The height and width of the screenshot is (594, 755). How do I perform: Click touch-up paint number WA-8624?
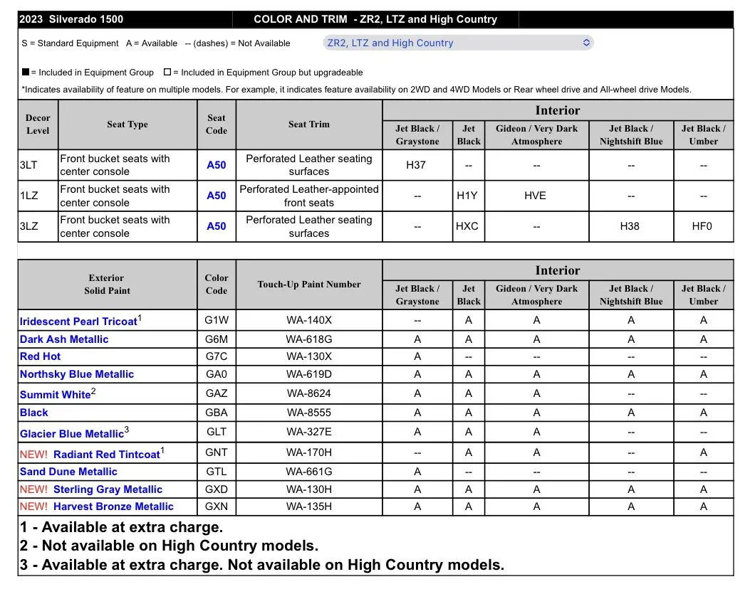click(x=308, y=393)
